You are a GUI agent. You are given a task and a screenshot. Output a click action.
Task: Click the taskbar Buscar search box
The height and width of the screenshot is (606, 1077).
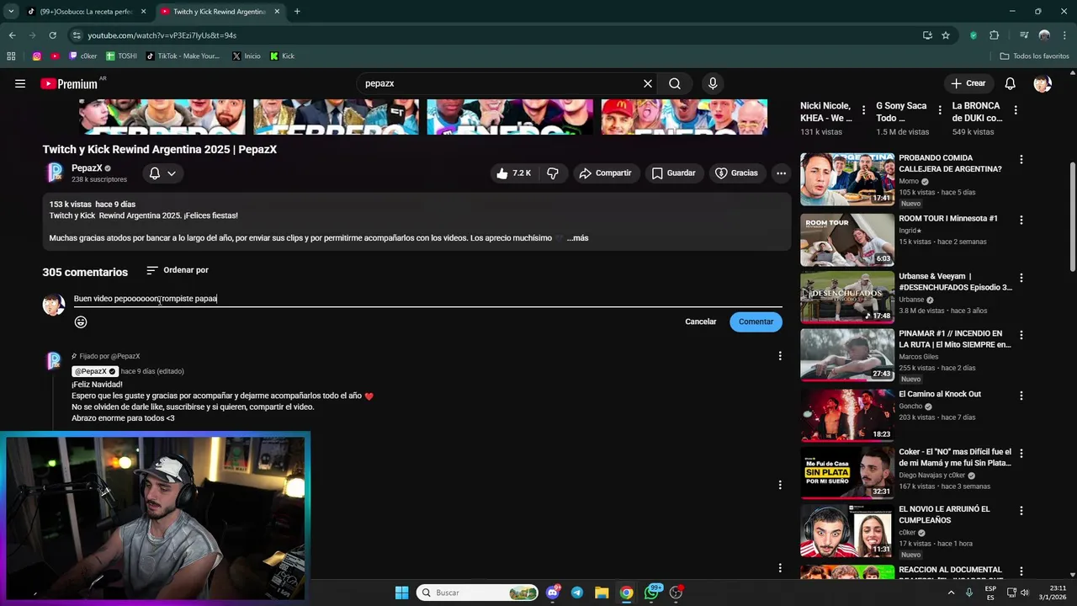tap(477, 593)
